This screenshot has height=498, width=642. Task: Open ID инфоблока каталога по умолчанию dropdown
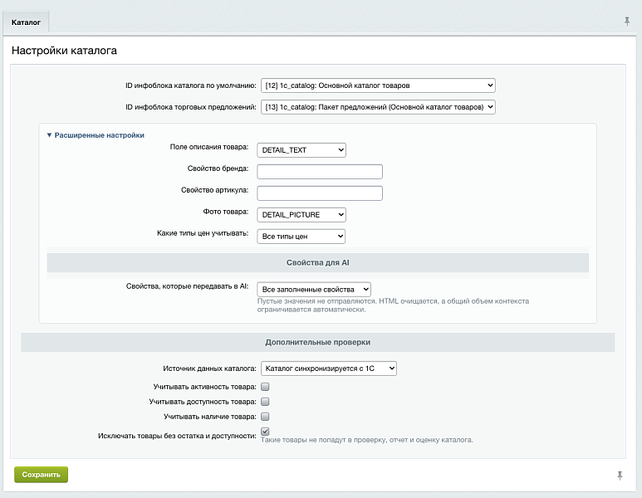pos(378,85)
